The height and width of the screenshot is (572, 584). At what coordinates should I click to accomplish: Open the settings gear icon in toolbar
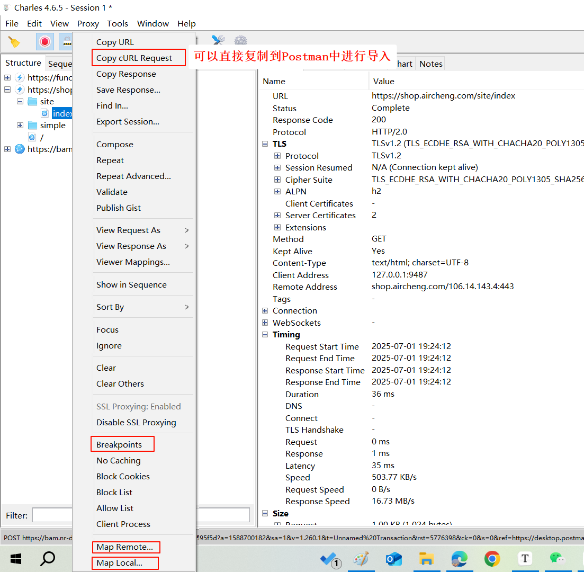point(240,40)
